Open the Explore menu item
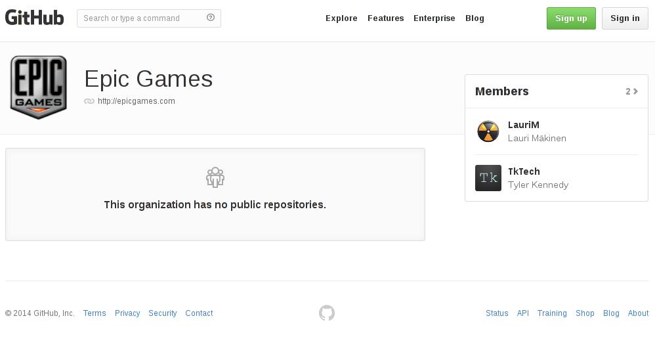This screenshot has height=337, width=655. point(341,18)
